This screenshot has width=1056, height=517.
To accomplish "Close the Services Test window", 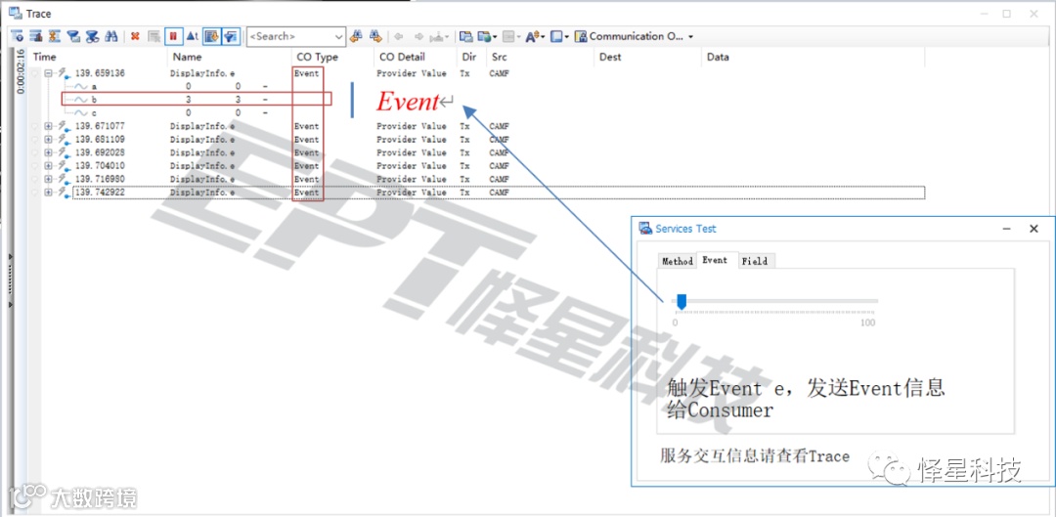I will pyautogui.click(x=1034, y=229).
